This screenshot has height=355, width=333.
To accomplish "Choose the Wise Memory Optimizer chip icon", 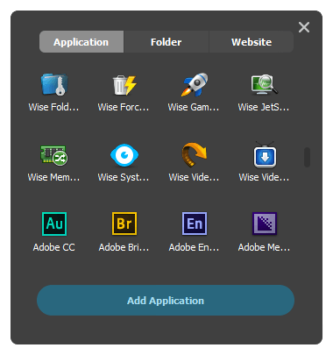I will pyautogui.click(x=54, y=155).
